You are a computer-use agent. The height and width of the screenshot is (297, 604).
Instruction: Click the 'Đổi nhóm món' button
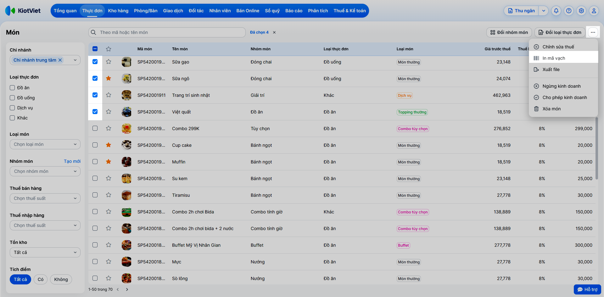(509, 32)
